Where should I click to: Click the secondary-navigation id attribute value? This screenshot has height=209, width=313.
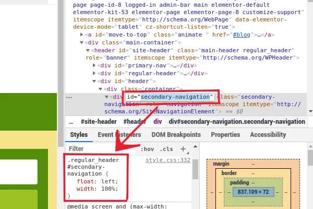pos(175,97)
